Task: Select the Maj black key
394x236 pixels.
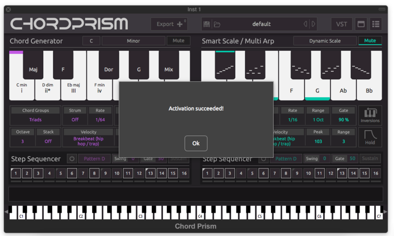Action: click(x=33, y=65)
